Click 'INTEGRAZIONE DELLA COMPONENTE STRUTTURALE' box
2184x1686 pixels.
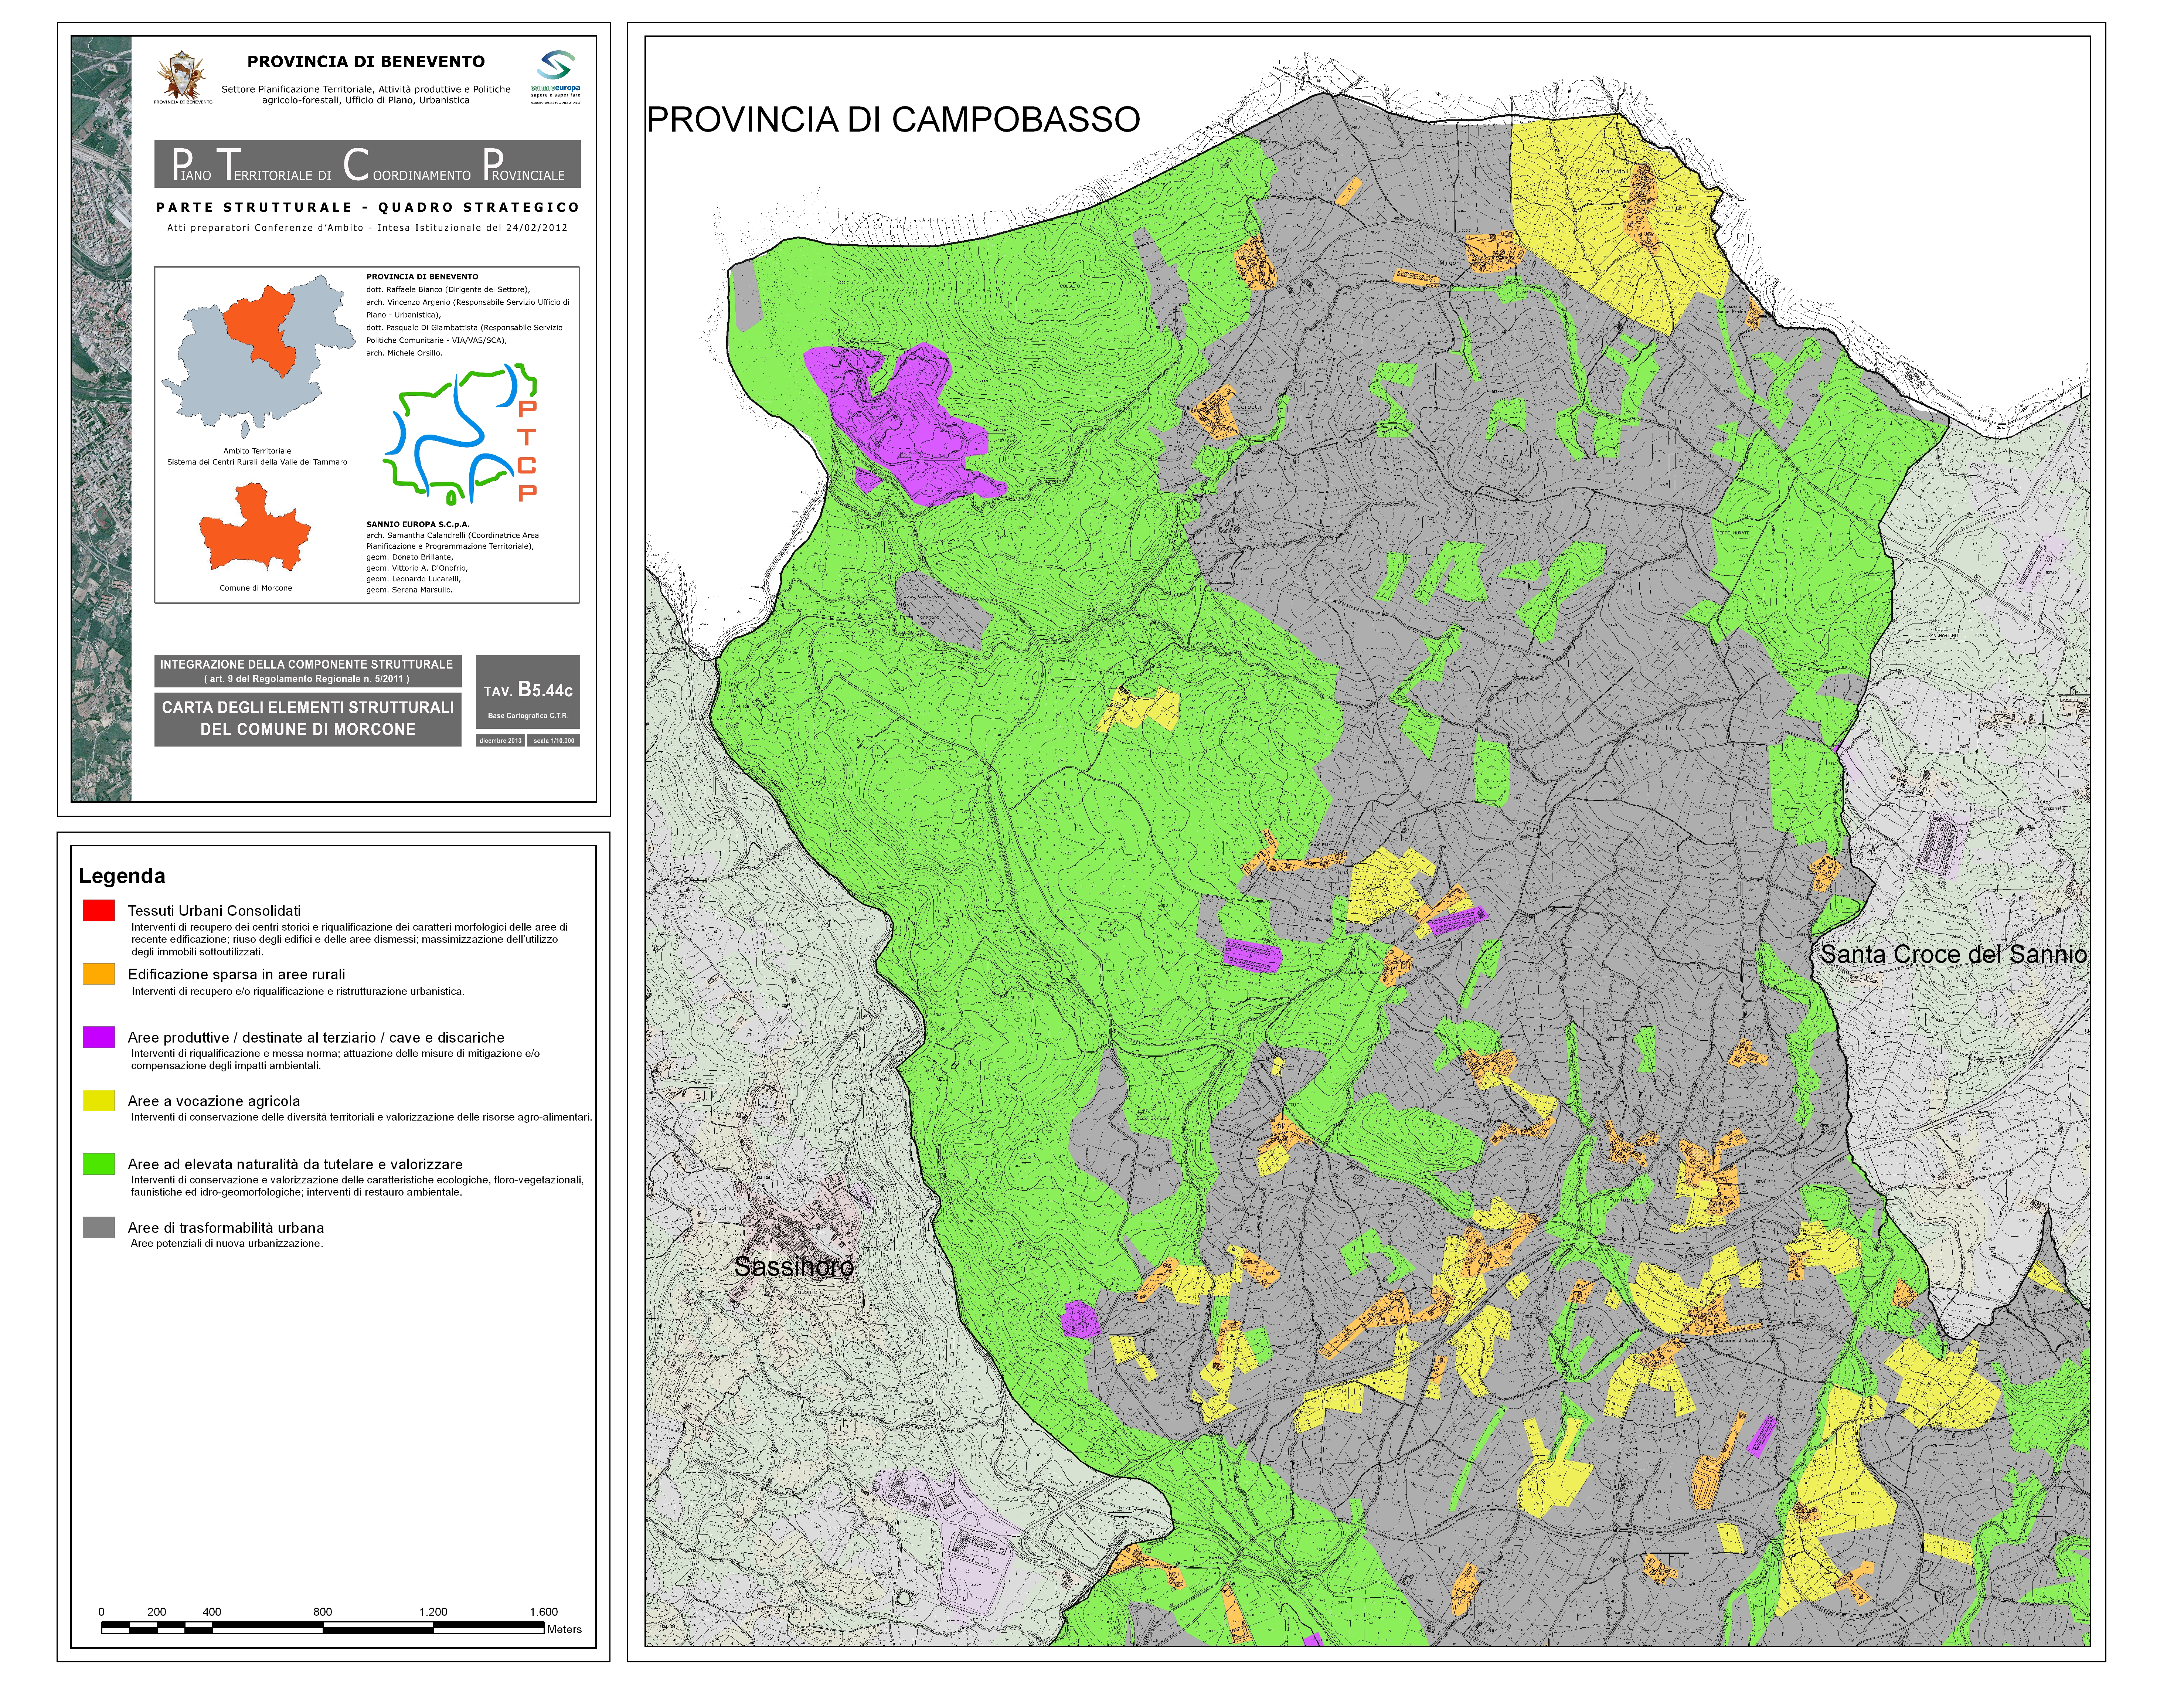tap(307, 671)
